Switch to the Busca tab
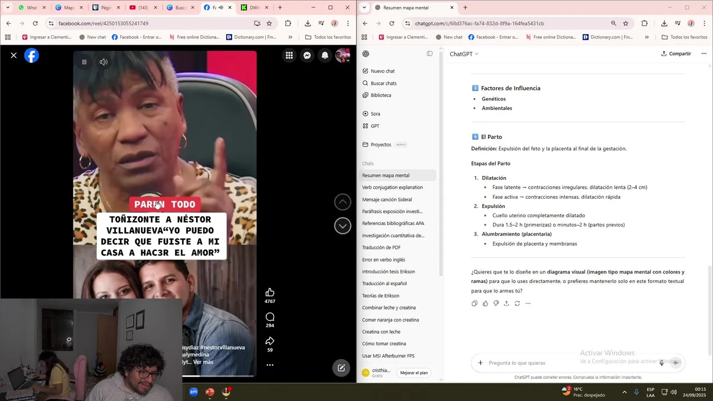This screenshot has height=401, width=713. click(180, 8)
